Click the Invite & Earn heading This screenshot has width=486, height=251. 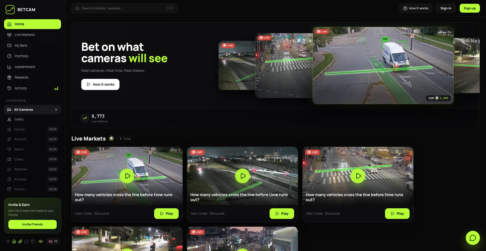19,205
